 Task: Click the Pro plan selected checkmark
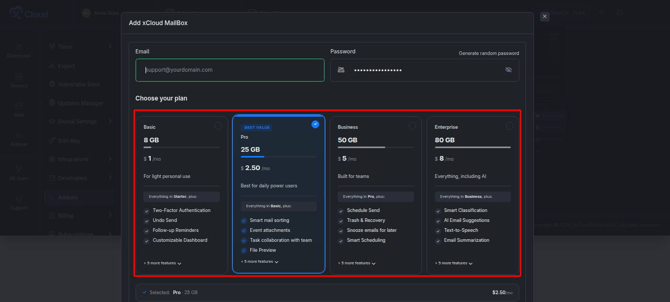315,124
